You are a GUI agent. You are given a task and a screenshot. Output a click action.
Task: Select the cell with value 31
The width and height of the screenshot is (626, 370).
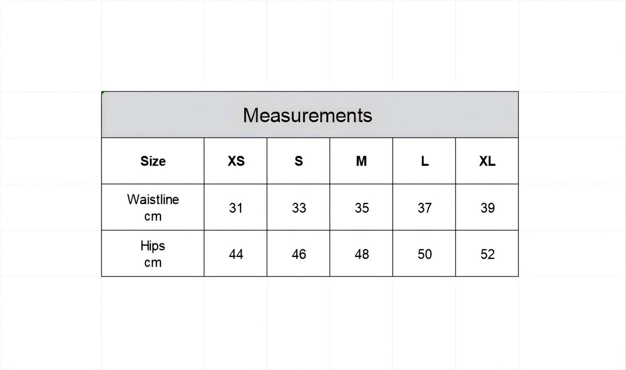click(x=236, y=208)
